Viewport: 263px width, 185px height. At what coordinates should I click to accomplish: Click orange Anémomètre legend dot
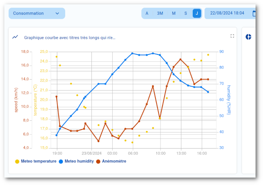click(99, 161)
